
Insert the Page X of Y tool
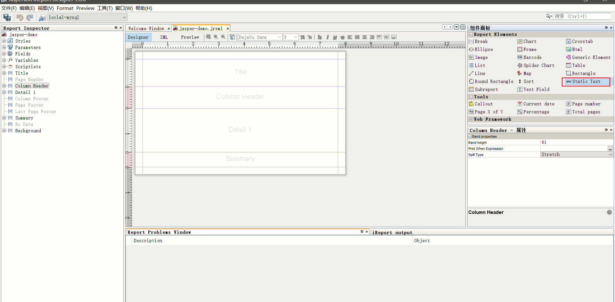[x=489, y=111]
